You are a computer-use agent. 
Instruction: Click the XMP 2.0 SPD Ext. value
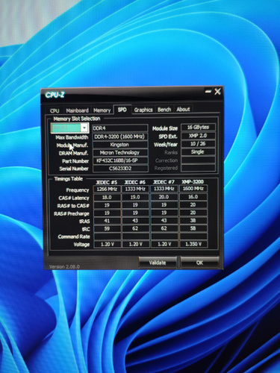(x=198, y=136)
